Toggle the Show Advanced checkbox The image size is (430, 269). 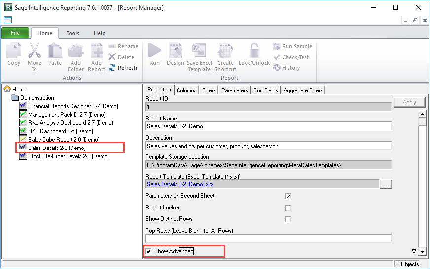pyautogui.click(x=149, y=252)
